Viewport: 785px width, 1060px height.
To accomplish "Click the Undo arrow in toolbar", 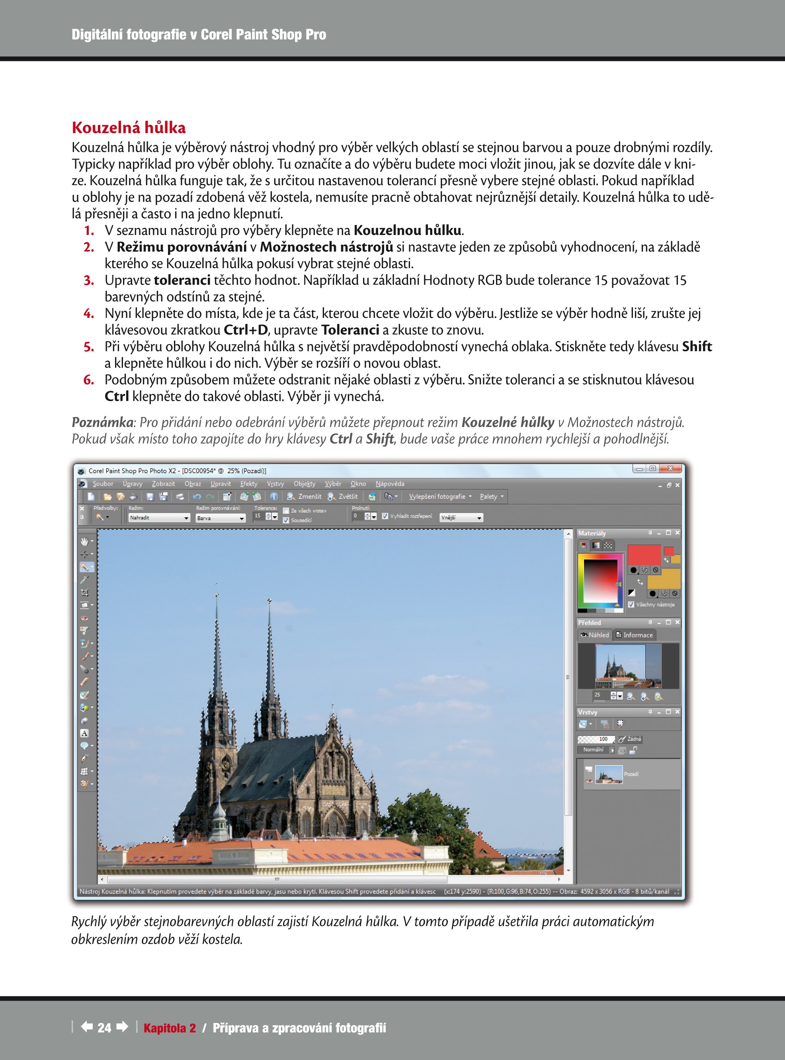I will coord(196,496).
